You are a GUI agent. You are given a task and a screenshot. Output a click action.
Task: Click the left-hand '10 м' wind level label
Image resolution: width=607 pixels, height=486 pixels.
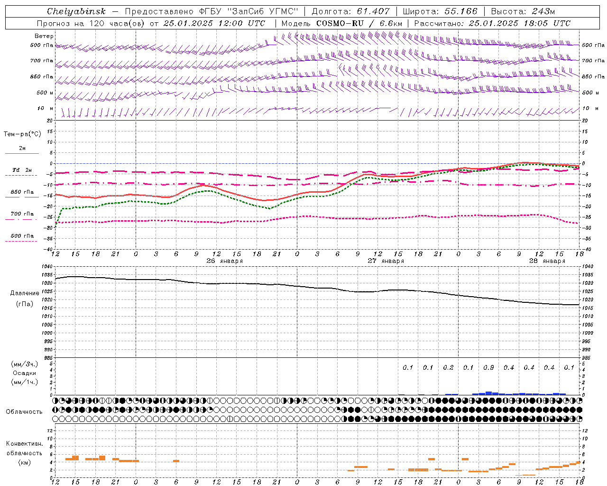click(45, 108)
